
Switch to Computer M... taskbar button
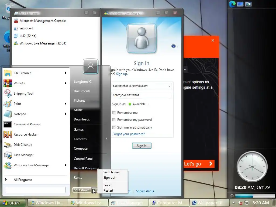(169, 203)
